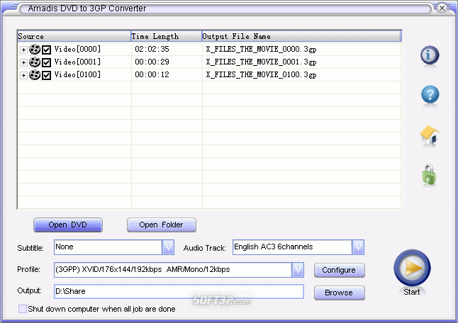Expand the Video[0000] tree node
This screenshot has width=458, height=323.
tap(23, 50)
